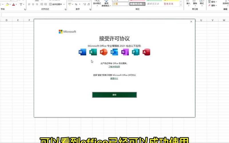Select column D header
229x143 pixels.
(x=6, y=20)
